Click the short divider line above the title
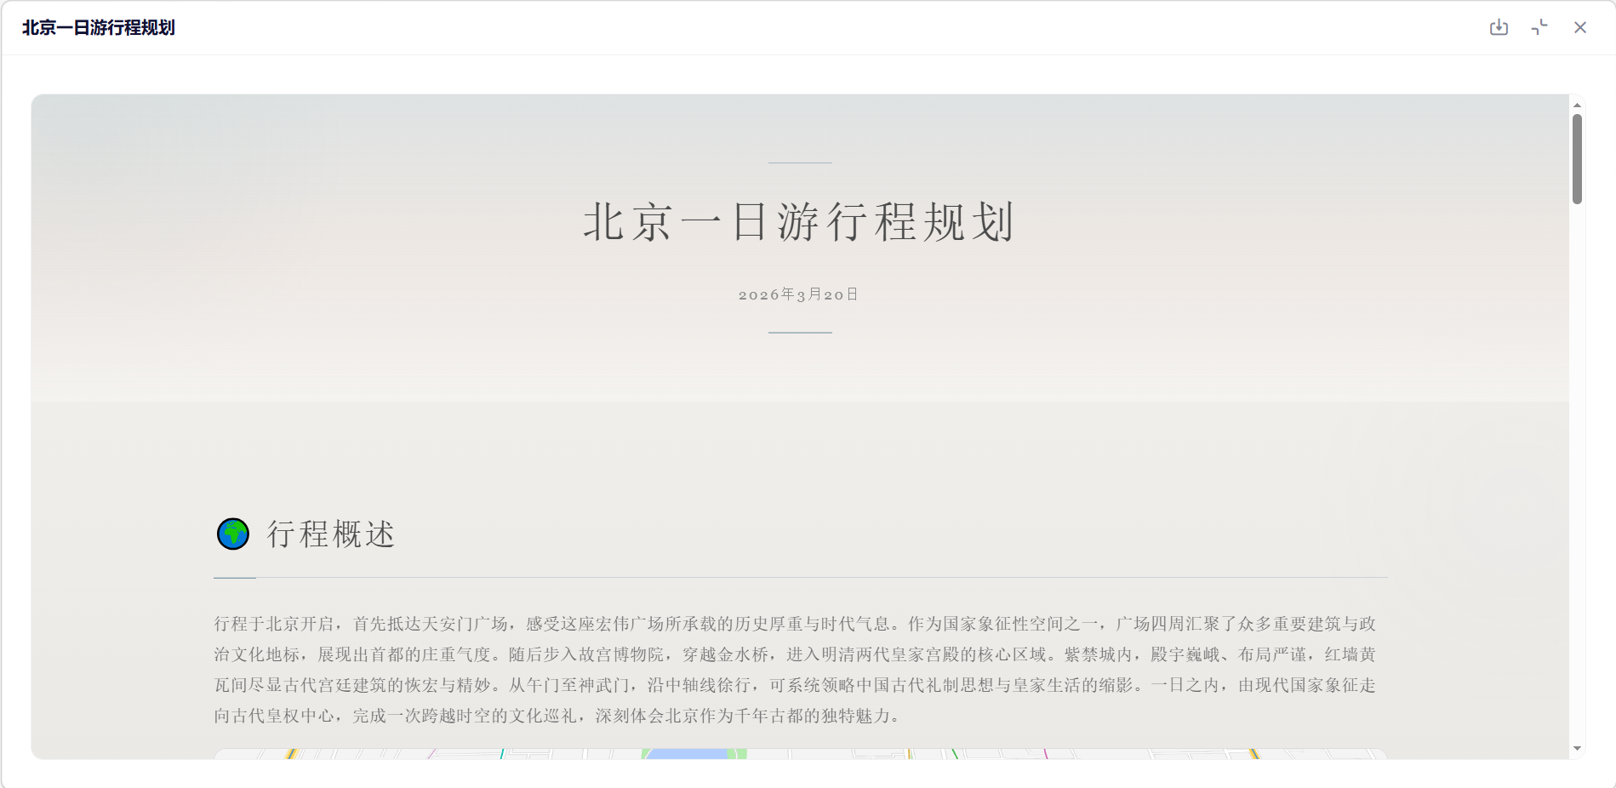The width and height of the screenshot is (1616, 788). pos(800,163)
